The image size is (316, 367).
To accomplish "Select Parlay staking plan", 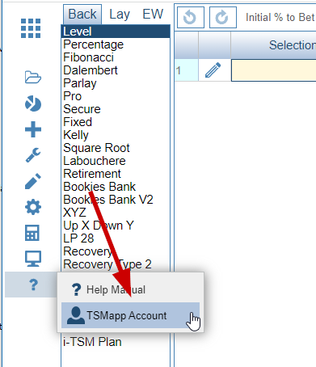I will point(116,83).
